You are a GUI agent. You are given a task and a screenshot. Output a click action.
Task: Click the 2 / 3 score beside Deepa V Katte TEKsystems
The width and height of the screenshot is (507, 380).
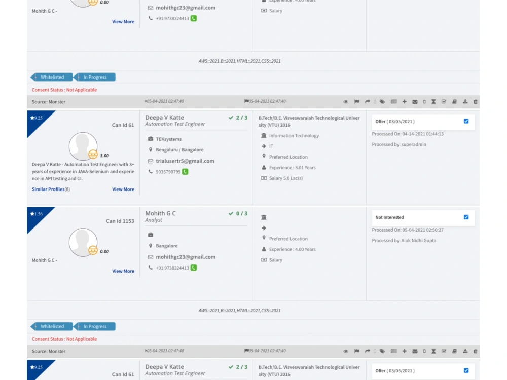click(x=238, y=118)
